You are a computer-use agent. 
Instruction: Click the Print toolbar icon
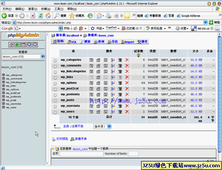[109, 16]
